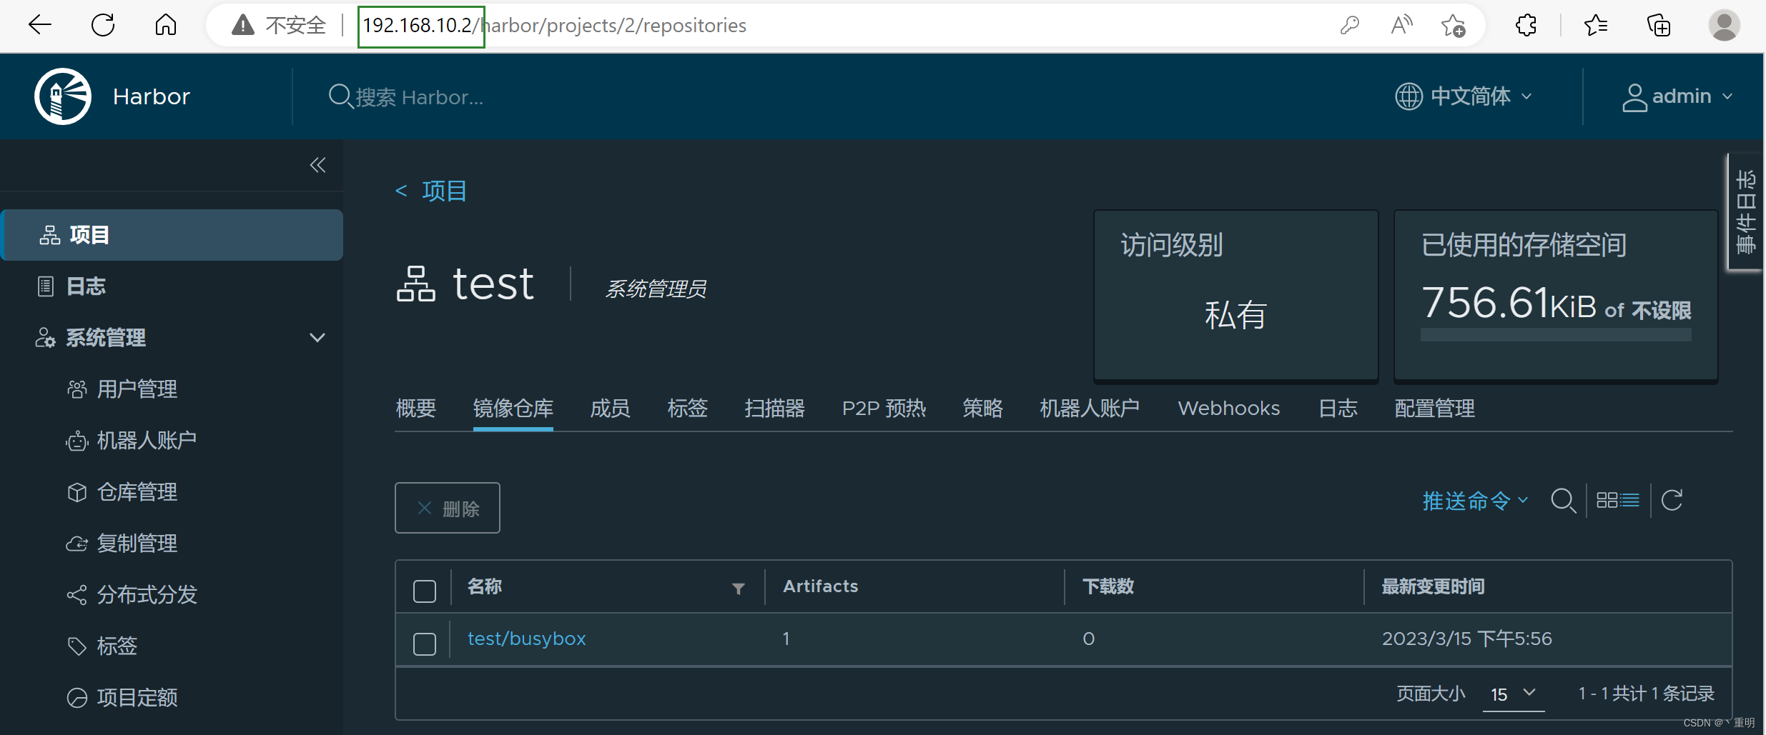The height and width of the screenshot is (735, 1766).
Task: Open browser extensions puzzle icon
Action: 1526,25
